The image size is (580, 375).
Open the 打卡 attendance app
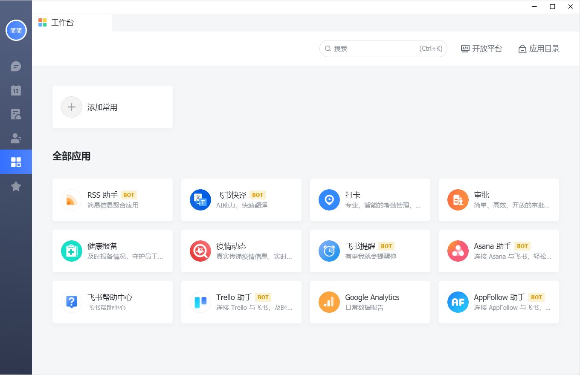point(370,199)
